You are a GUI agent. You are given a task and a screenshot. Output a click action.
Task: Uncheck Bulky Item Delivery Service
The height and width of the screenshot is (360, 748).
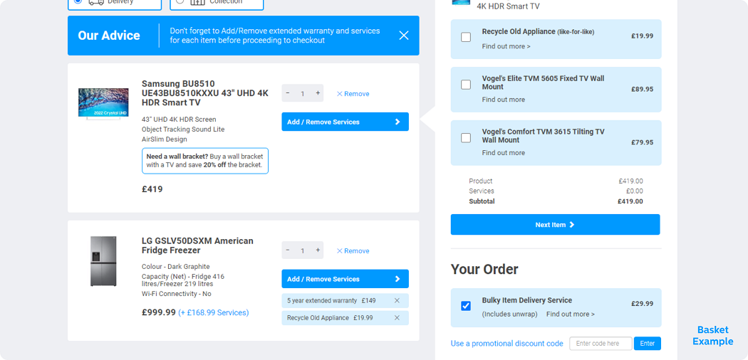[x=466, y=306]
